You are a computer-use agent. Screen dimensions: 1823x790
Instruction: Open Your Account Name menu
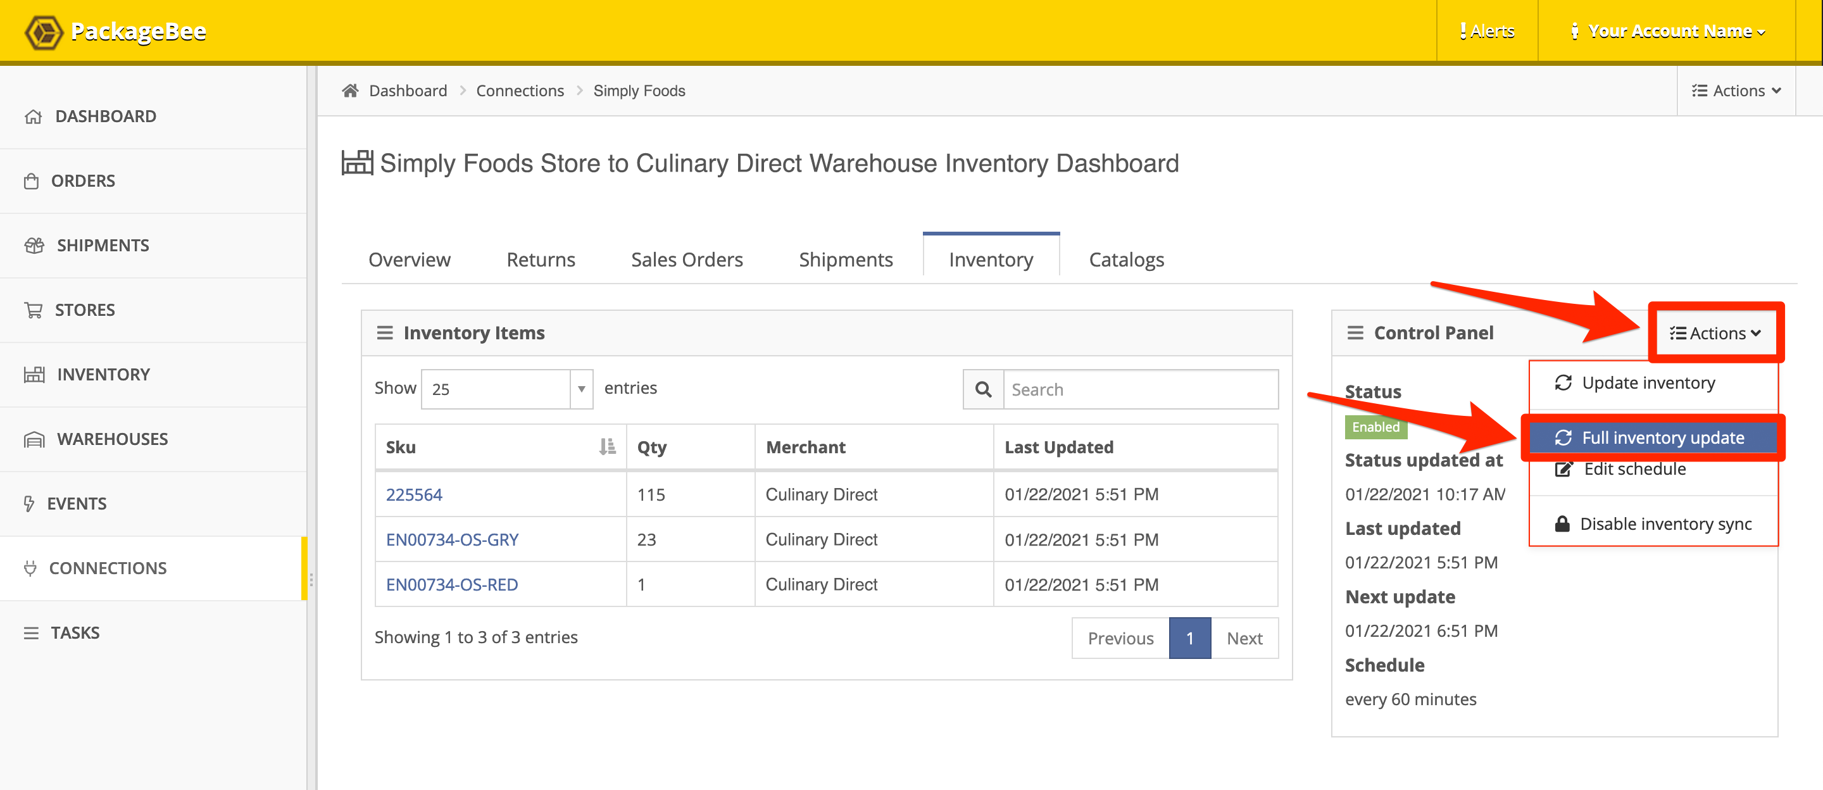(x=1667, y=31)
